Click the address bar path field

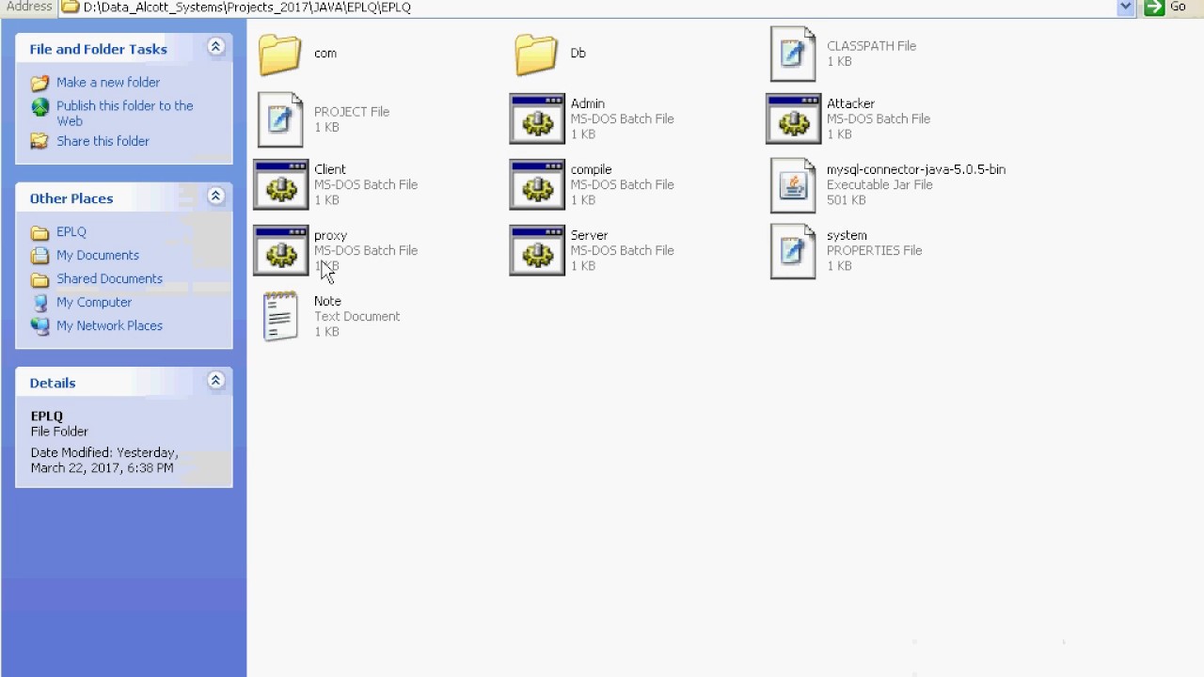(x=597, y=7)
